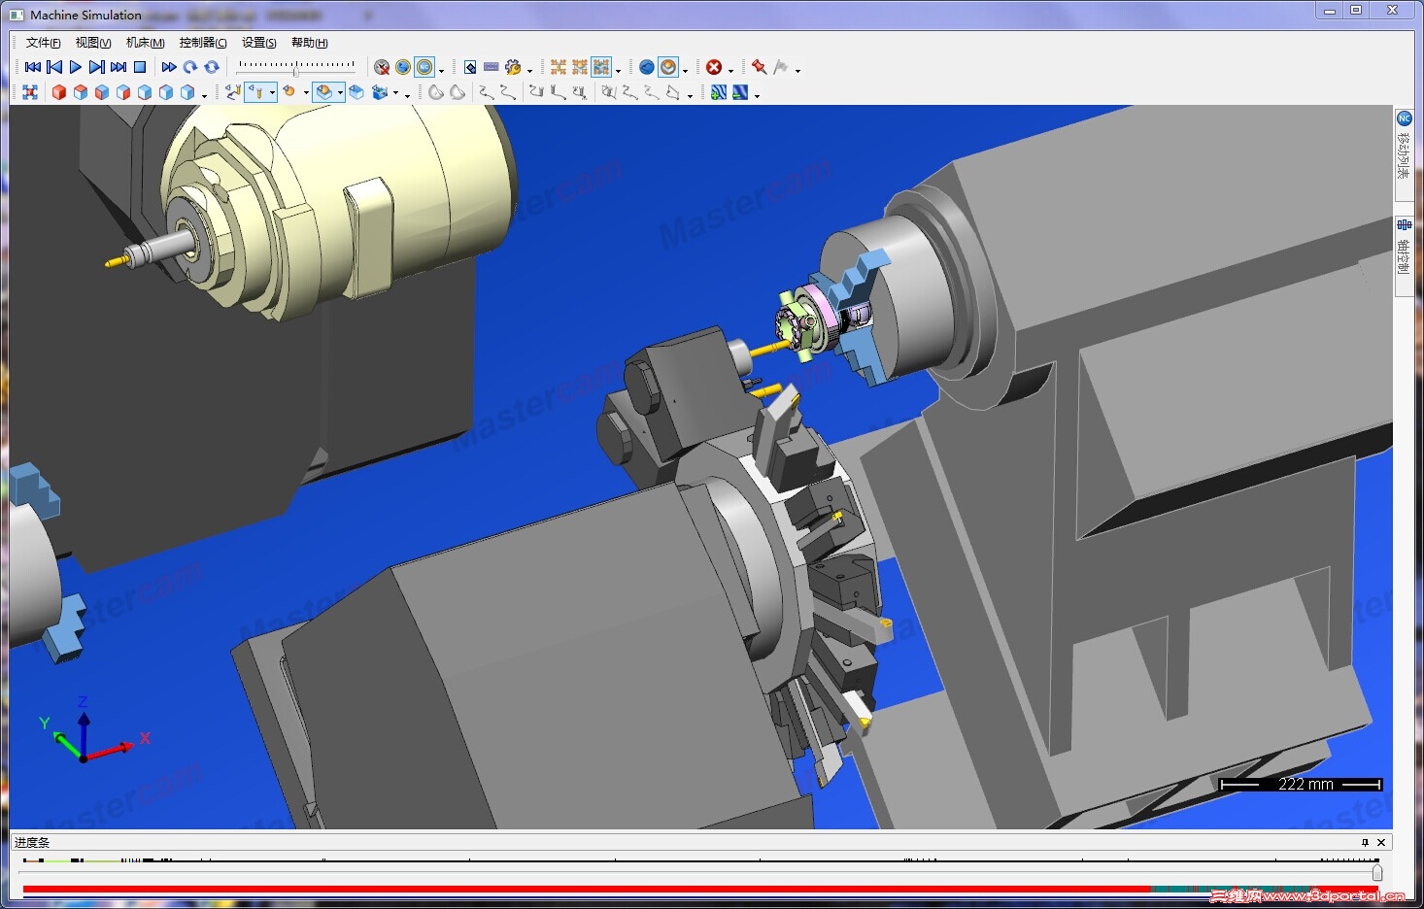The image size is (1424, 909).
Task: Jump to the end of simulation
Action: [x=119, y=67]
